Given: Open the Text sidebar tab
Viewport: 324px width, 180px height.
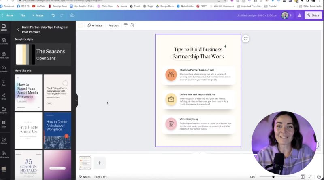Looking at the screenshot, I should [x=4, y=83].
